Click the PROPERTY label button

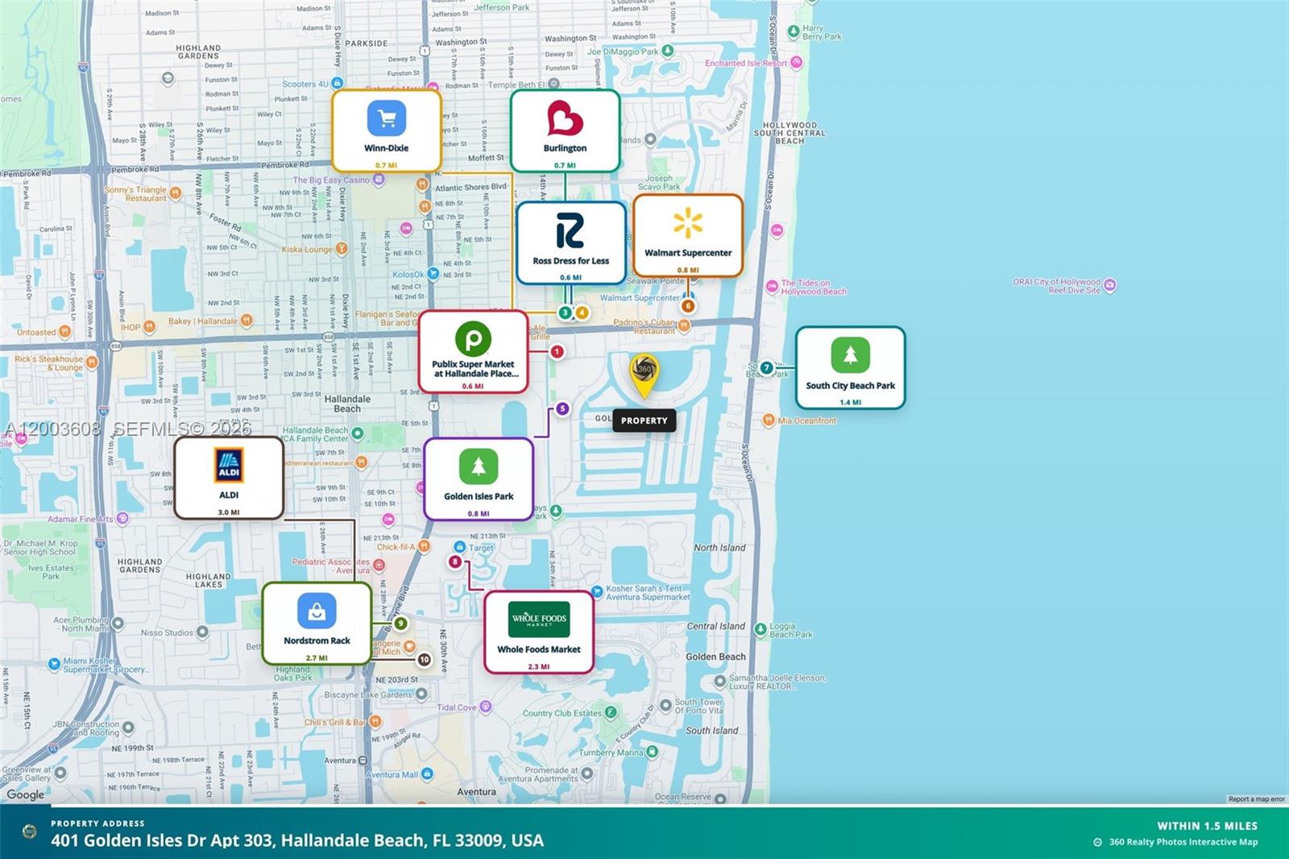[644, 421]
